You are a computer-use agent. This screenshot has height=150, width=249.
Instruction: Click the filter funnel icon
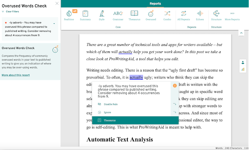3,12
